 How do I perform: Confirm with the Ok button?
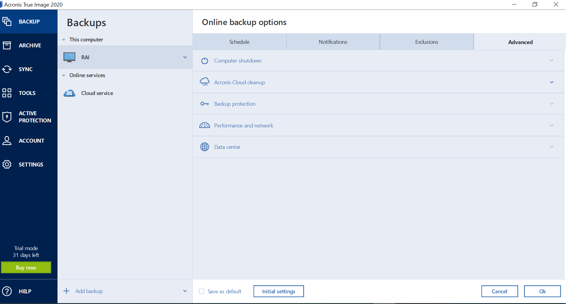tap(542, 291)
